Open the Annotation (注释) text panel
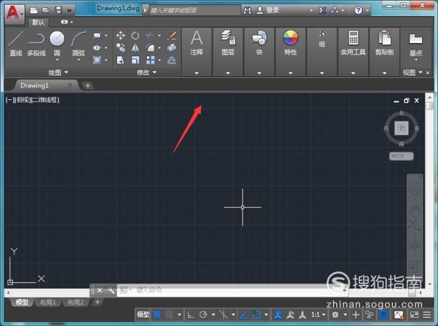Screen dimensions: 438x326 [197, 43]
